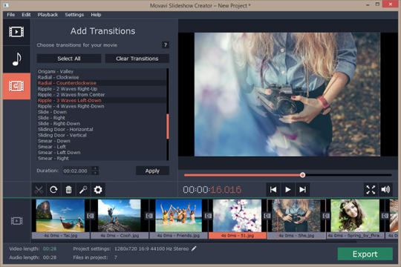Click the rotate clip icon

point(53,190)
